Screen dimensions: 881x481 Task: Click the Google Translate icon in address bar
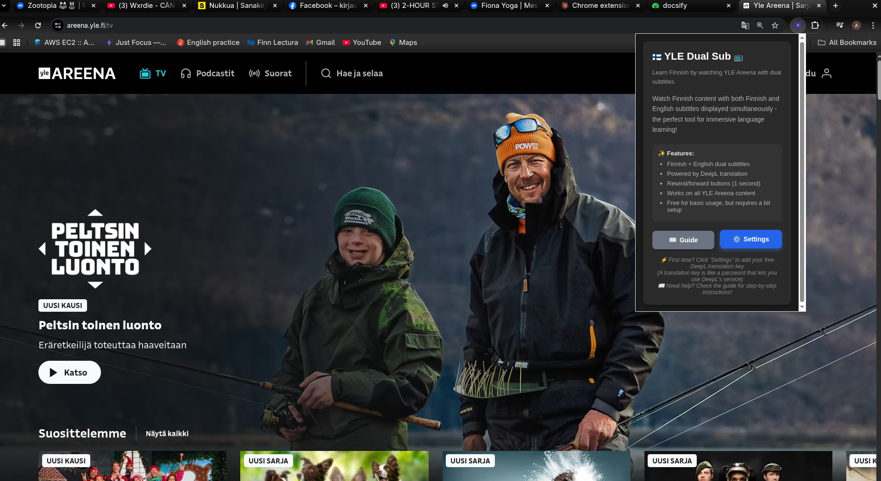click(745, 25)
